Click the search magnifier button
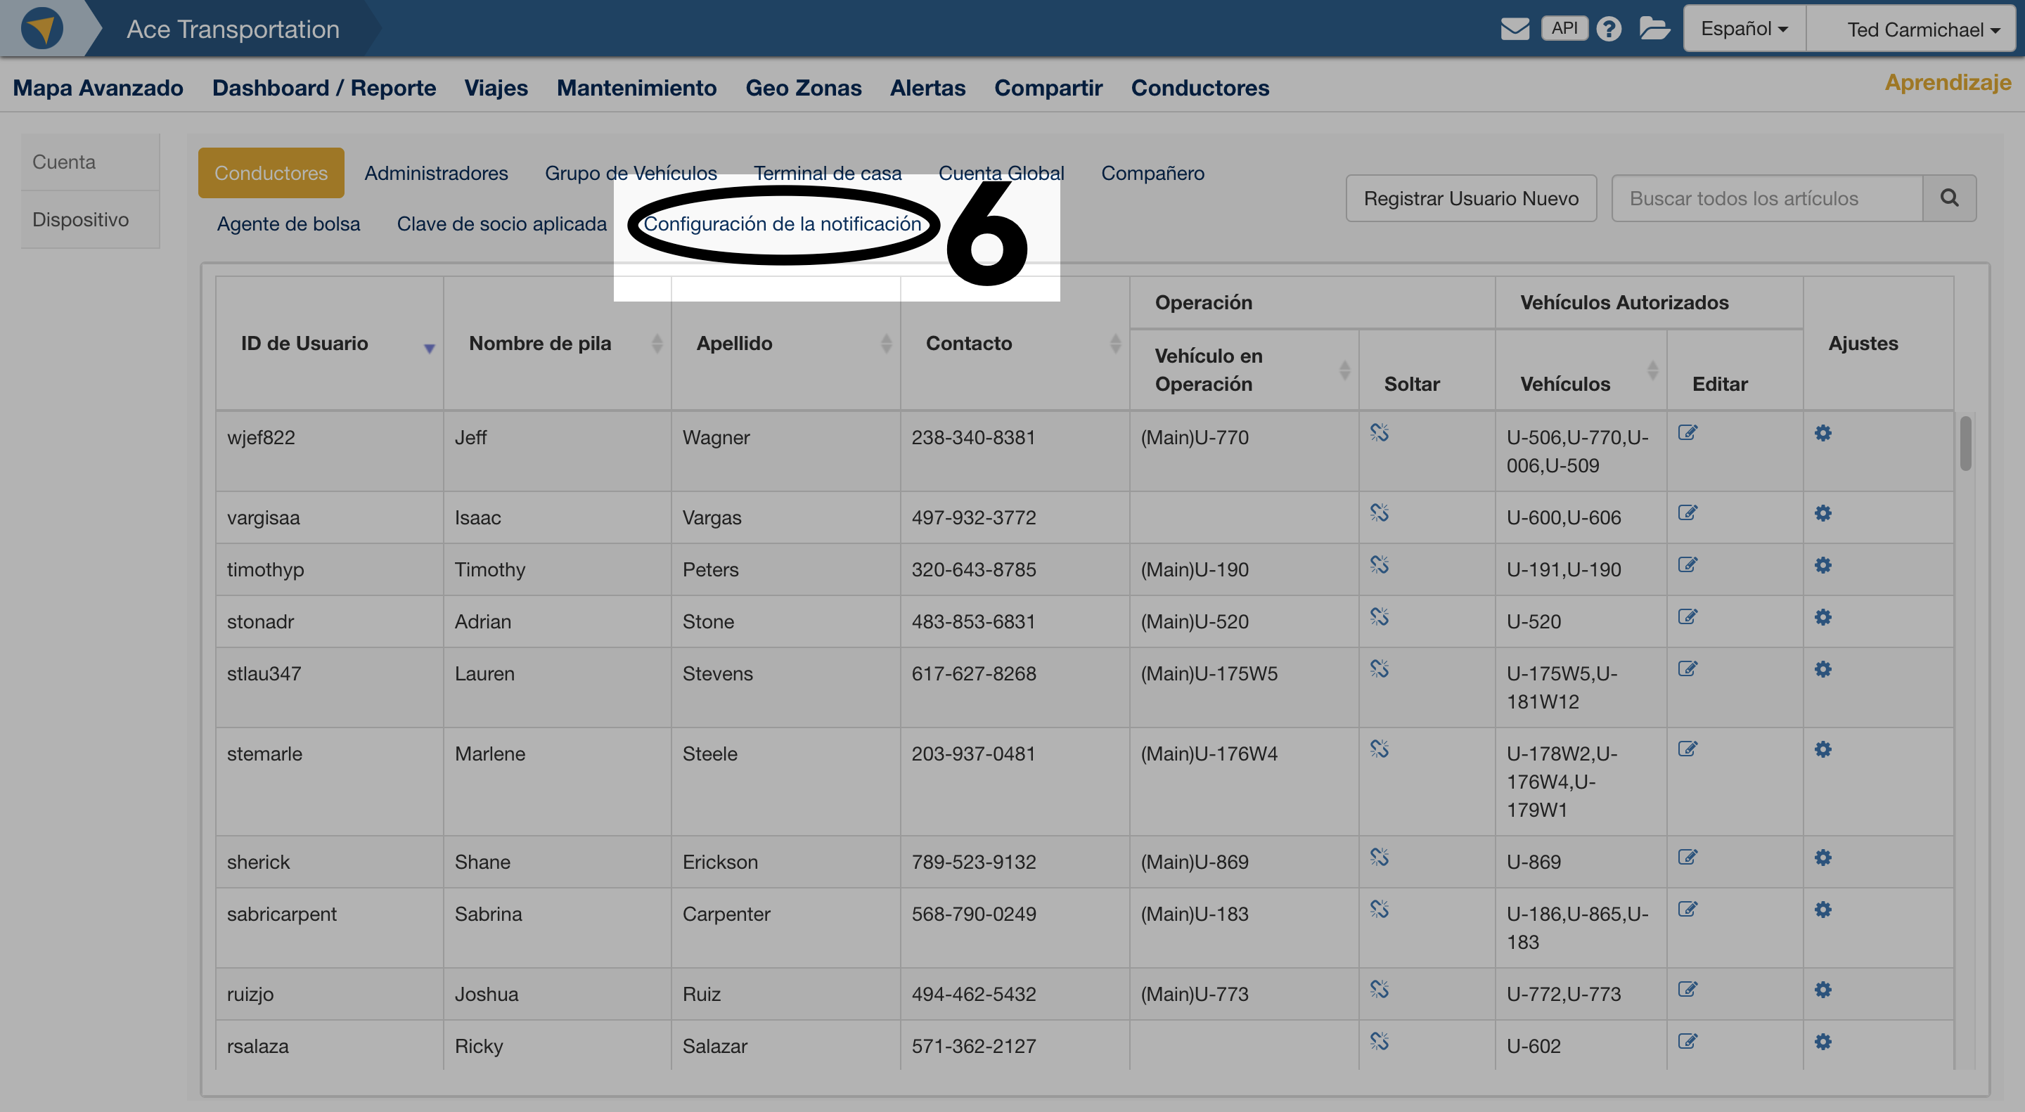 pyautogui.click(x=1949, y=198)
